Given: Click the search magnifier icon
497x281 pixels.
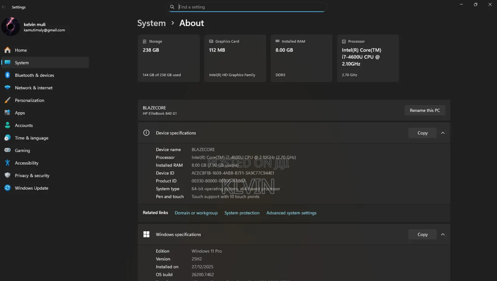Looking at the screenshot, I should [172, 7].
